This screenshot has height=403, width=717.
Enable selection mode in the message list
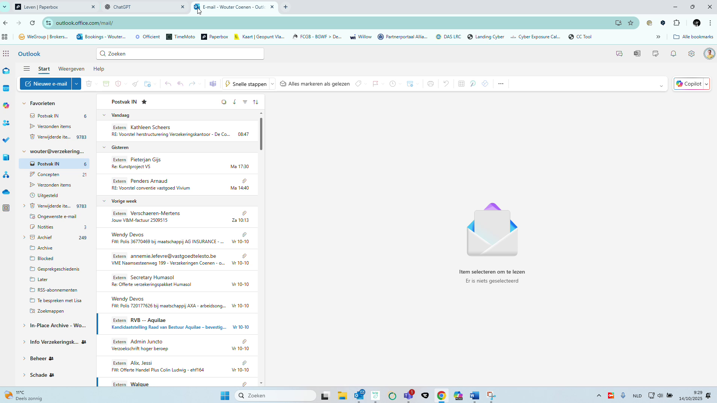(224, 102)
